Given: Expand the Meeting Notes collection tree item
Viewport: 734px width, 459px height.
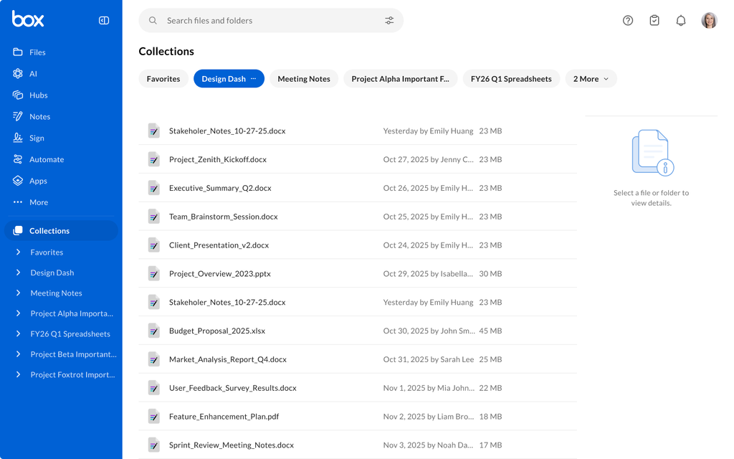Looking at the screenshot, I should [x=18, y=293].
